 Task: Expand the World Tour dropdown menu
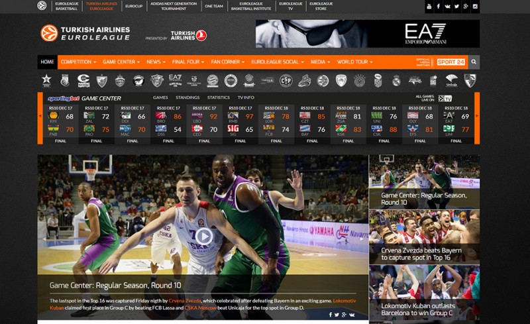coord(354,62)
